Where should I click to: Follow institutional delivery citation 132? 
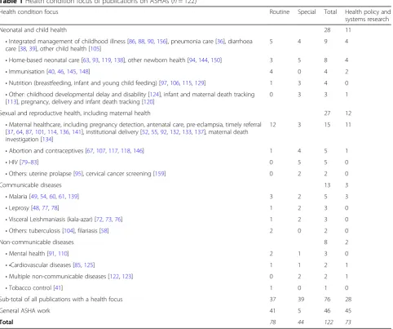point(174,132)
